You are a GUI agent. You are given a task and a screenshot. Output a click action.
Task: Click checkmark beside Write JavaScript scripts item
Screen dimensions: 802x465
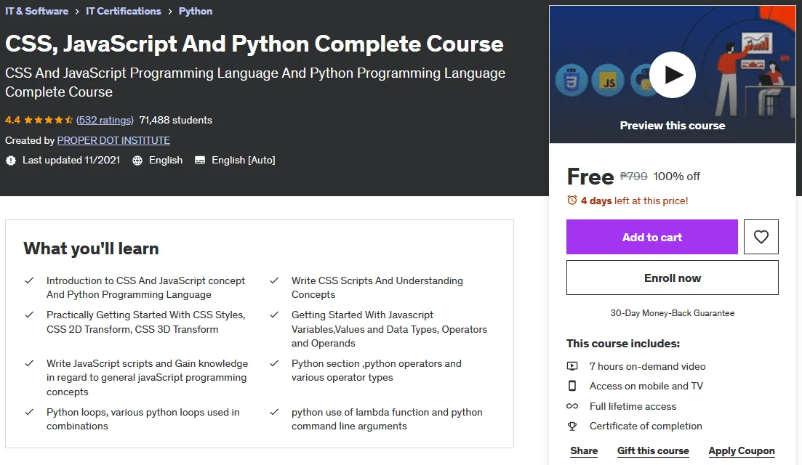click(29, 363)
